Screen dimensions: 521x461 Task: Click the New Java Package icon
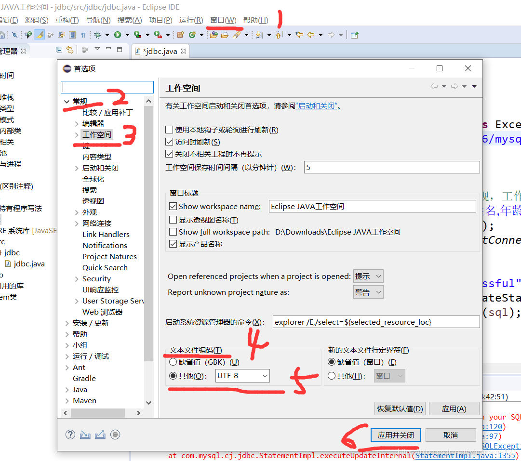(180, 35)
